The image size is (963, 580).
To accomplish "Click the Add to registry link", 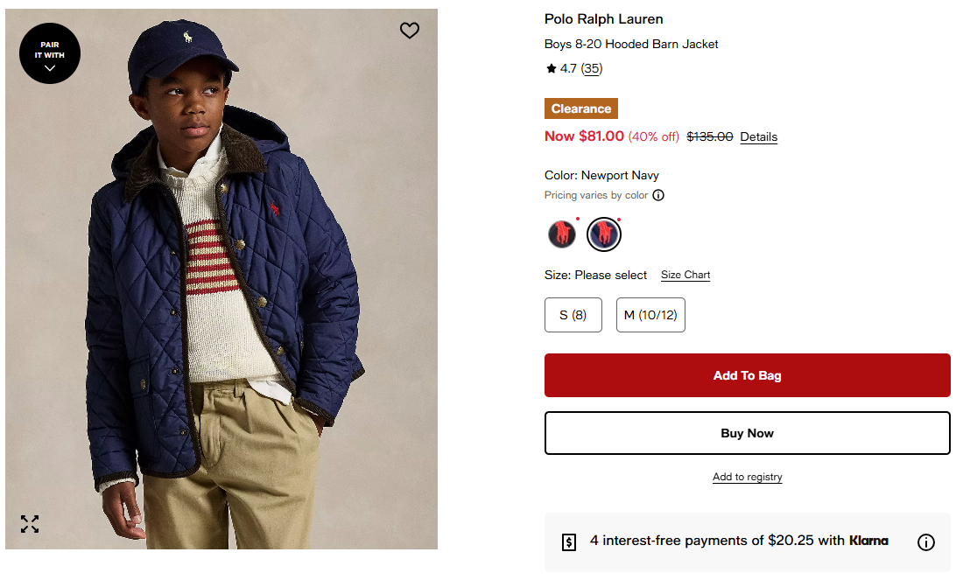I will pos(747,477).
